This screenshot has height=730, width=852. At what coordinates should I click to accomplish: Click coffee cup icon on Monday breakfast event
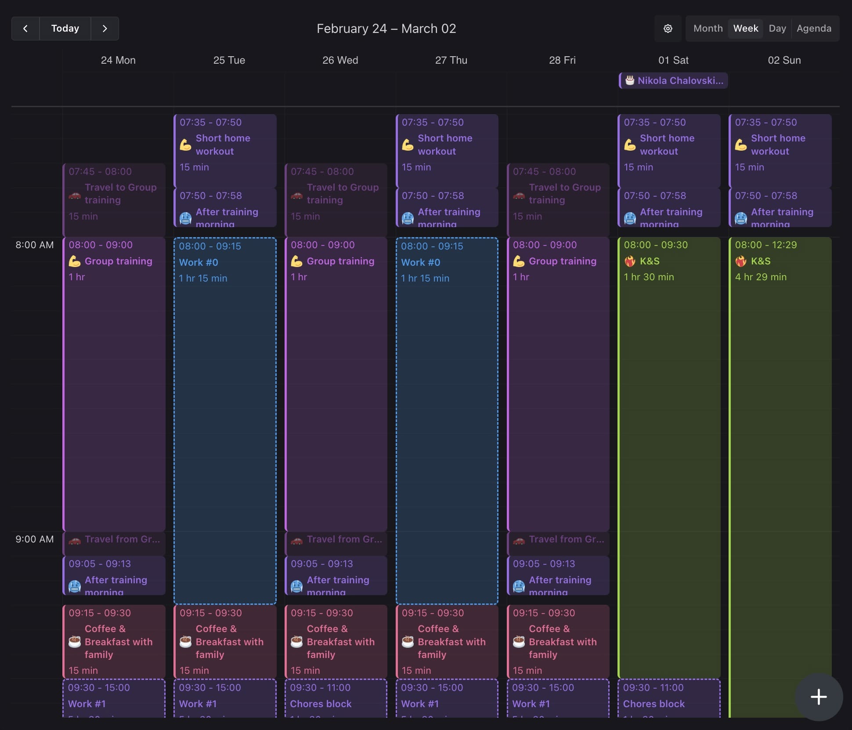click(x=75, y=642)
